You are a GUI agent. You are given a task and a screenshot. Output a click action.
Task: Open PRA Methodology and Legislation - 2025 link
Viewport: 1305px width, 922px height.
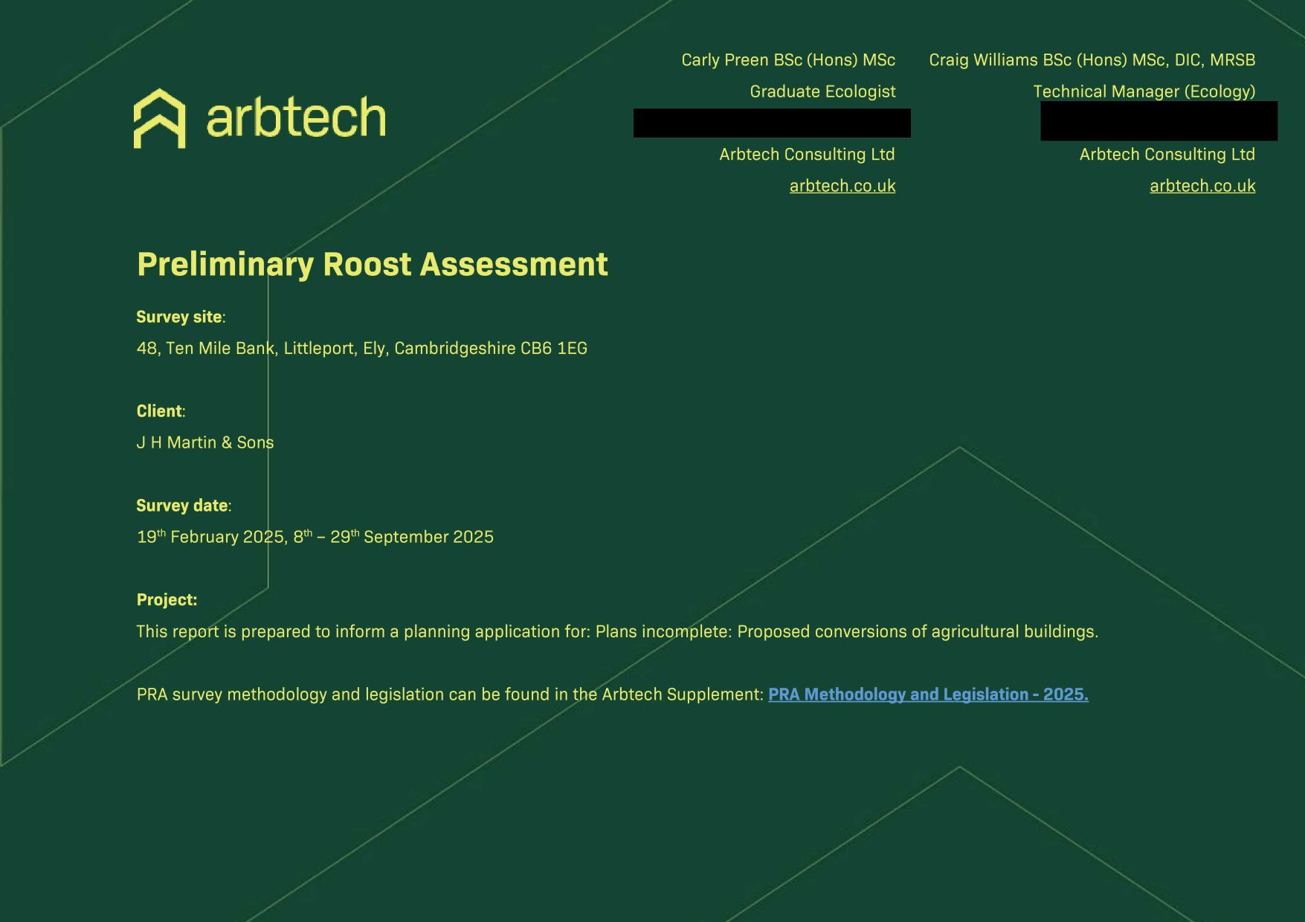(927, 694)
